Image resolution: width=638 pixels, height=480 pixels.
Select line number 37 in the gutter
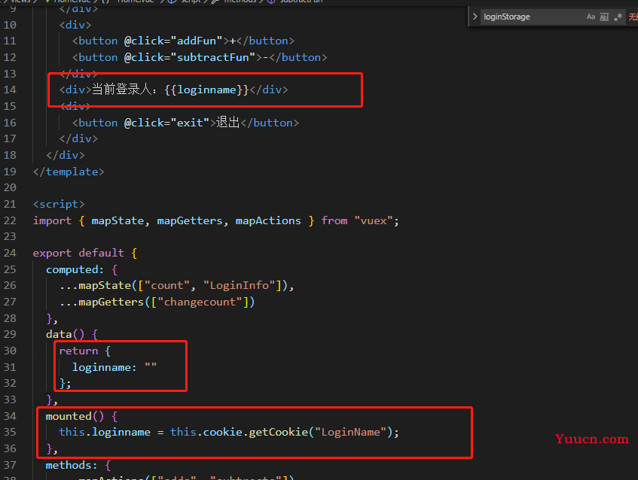coord(10,464)
